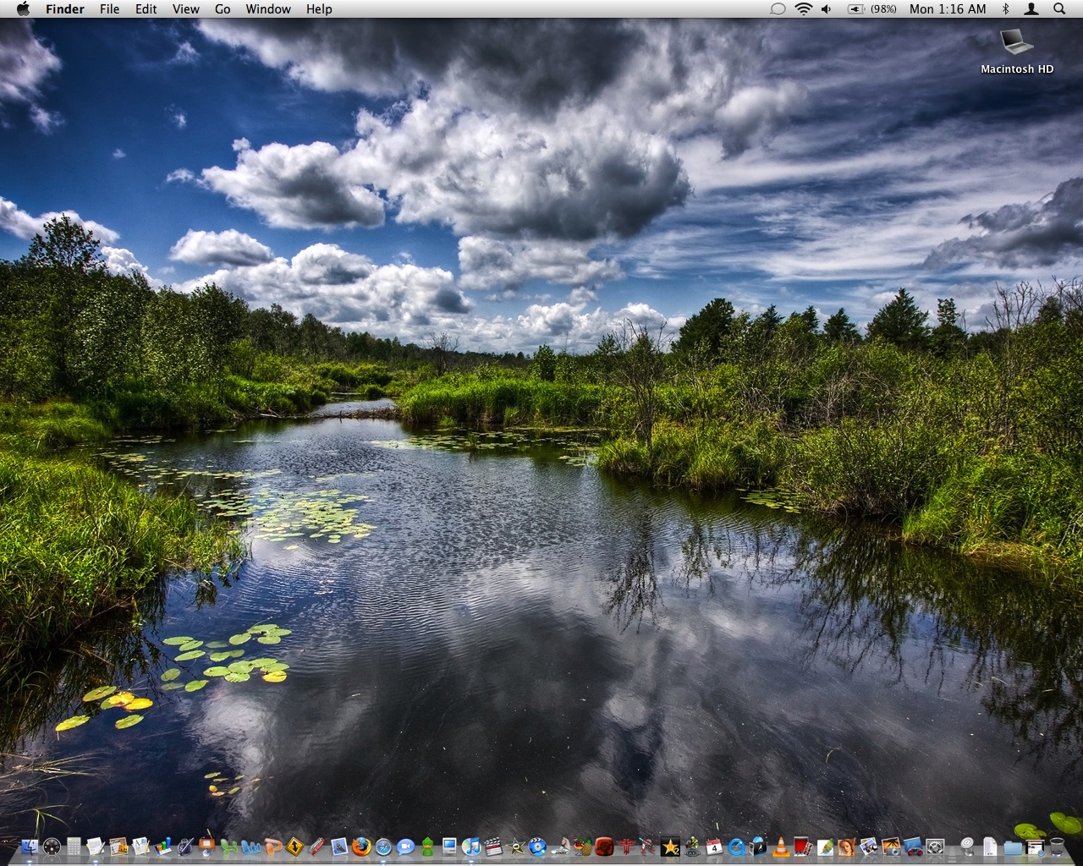This screenshot has height=866, width=1083.
Task: Click the pineapple fruit icon in Dock
Action: [x=582, y=846]
